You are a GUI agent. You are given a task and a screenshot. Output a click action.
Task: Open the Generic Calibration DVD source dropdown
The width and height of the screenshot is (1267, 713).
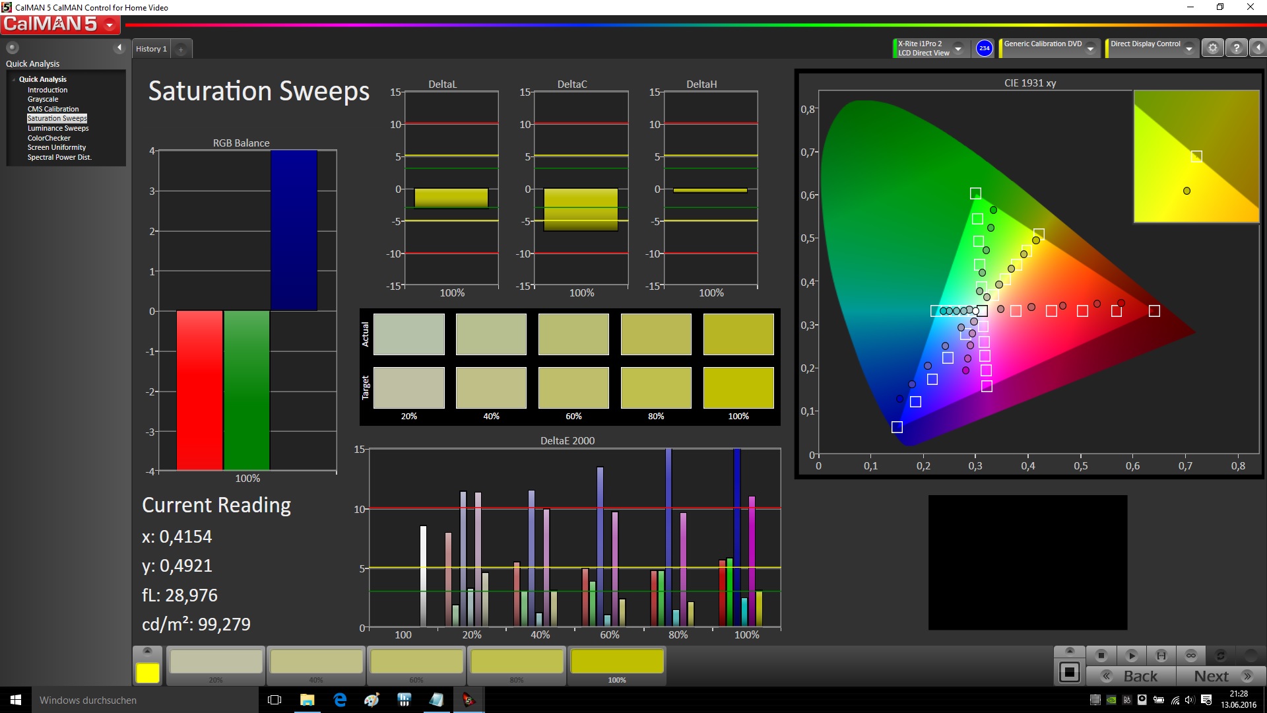click(1091, 49)
